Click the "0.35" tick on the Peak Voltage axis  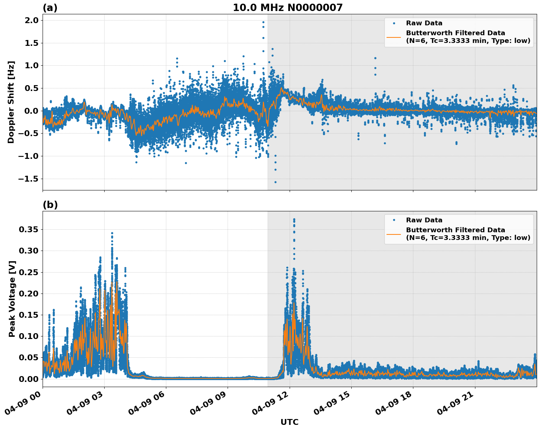[29, 230]
